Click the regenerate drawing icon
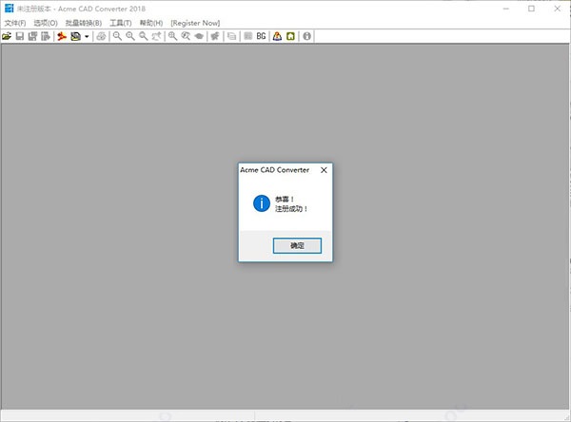571x422 pixels. 215,36
